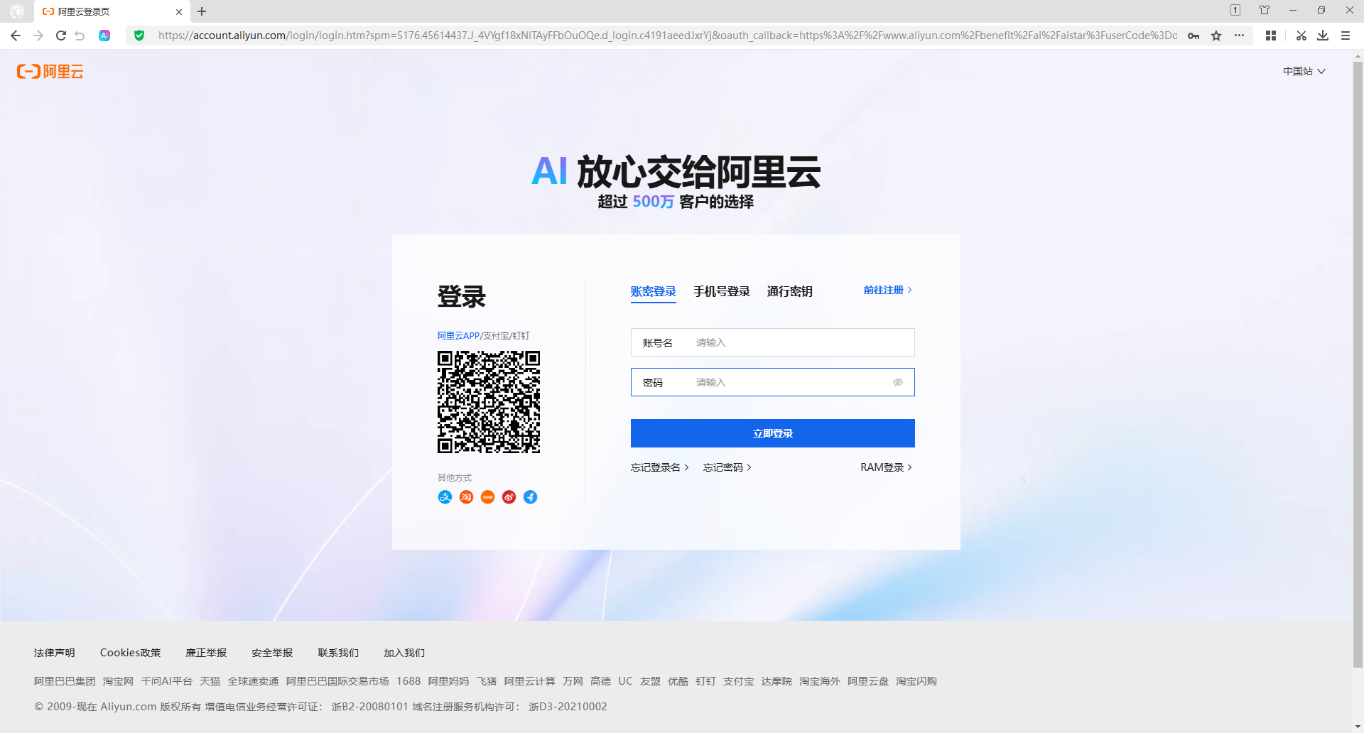Bookmark this page with the star icon
1364x733 pixels.
tap(1216, 36)
